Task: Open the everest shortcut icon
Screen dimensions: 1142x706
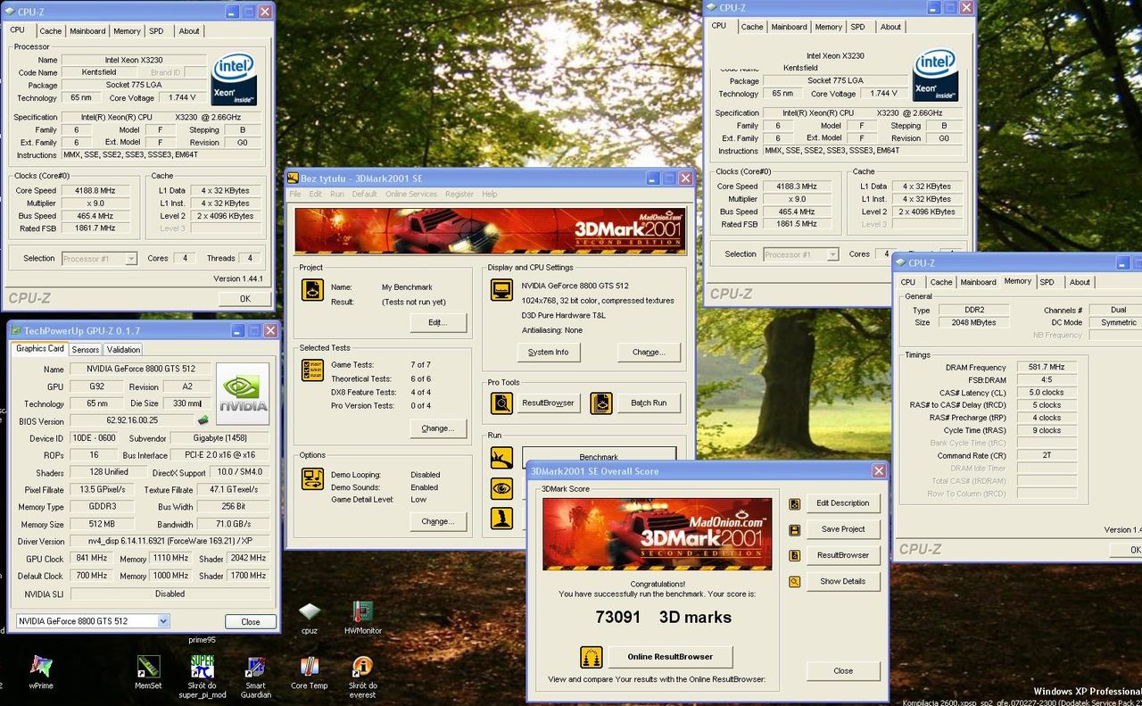Action: (362, 667)
